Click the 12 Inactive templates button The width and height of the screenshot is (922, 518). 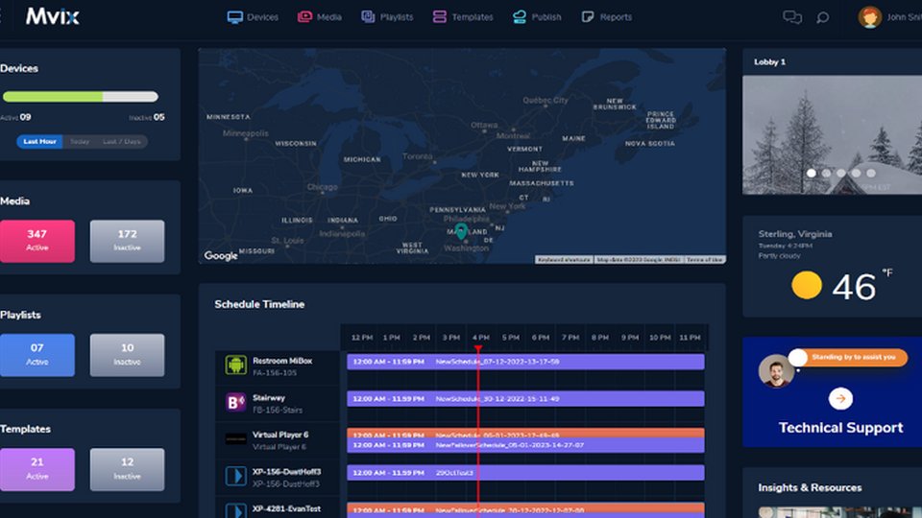(127, 469)
